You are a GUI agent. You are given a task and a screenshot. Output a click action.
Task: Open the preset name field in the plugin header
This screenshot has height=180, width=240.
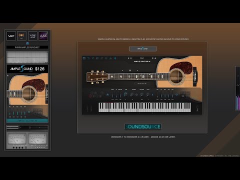point(142,58)
